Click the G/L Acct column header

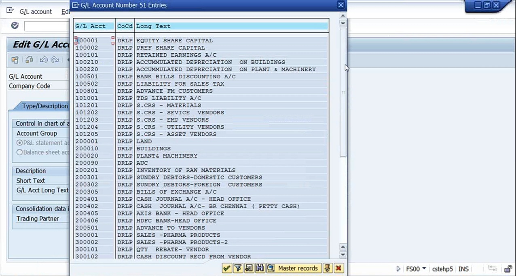click(94, 26)
